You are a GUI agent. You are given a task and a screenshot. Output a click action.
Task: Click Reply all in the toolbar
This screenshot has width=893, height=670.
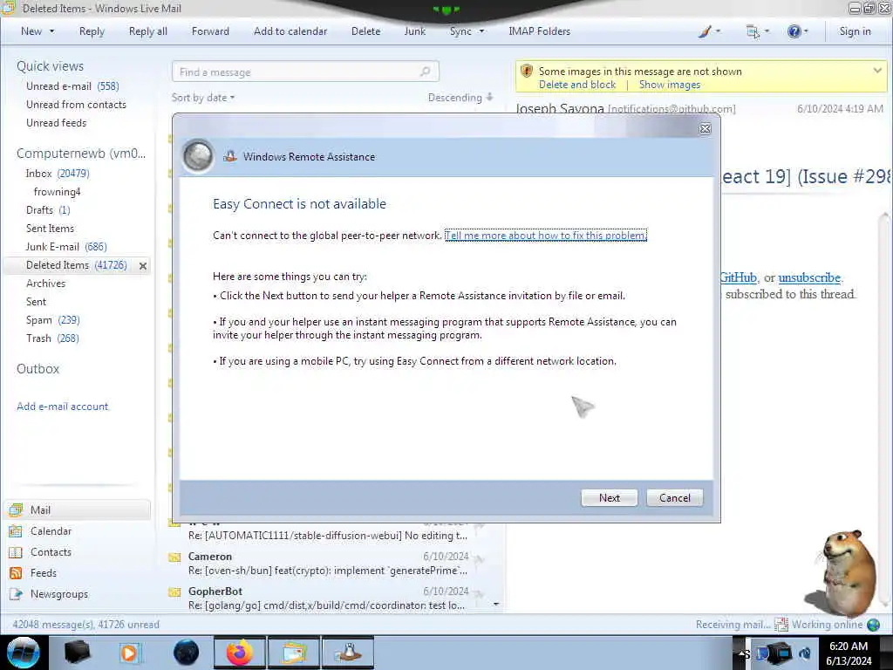pos(148,31)
